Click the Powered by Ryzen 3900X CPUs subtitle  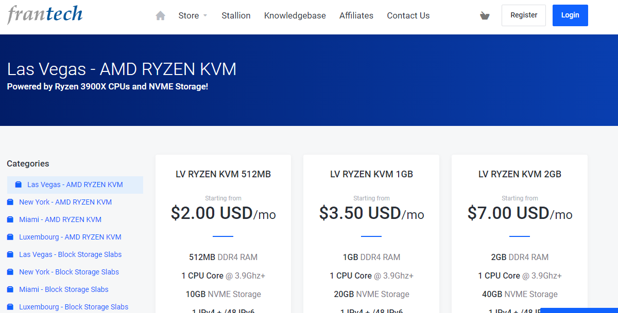108,86
